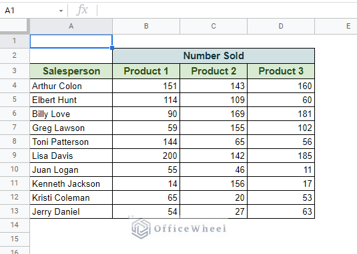Screen dimensions: 357x254
Task: Select row 13 header
Action: coord(15,211)
